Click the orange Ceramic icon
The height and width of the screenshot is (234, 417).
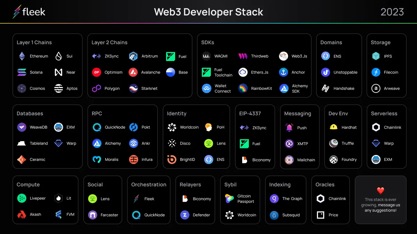pos(22,159)
